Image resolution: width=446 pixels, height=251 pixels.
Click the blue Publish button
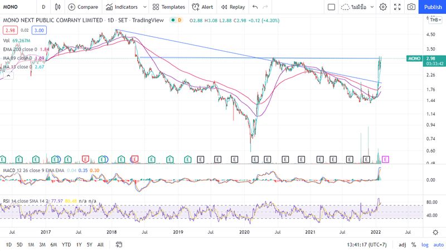tap(433, 7)
